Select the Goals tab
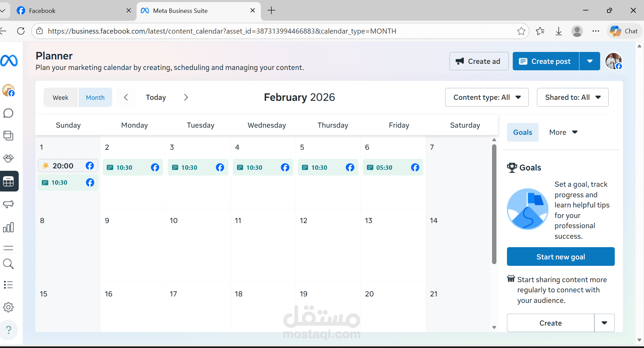This screenshot has height=348, width=644. [522, 132]
